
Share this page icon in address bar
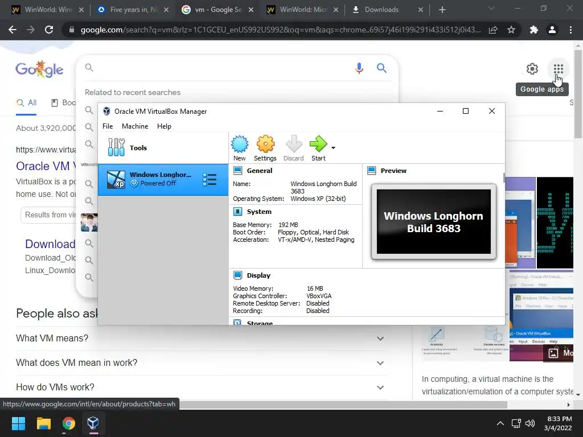pyautogui.click(x=493, y=30)
